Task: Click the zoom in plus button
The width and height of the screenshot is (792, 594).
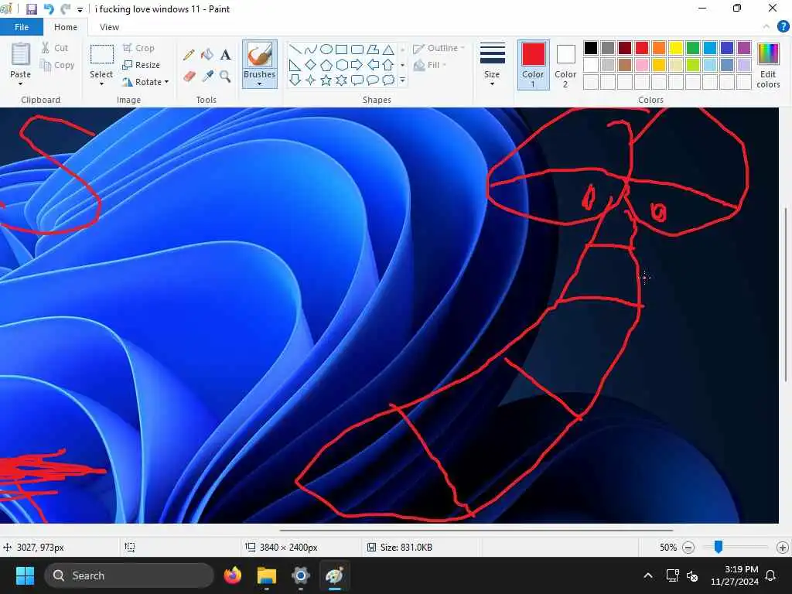Action: pyautogui.click(x=783, y=547)
